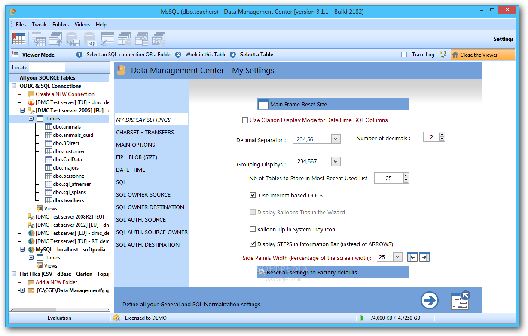This screenshot has height=336, width=528.
Task: Click the application icon in title bar
Action: 13,12
